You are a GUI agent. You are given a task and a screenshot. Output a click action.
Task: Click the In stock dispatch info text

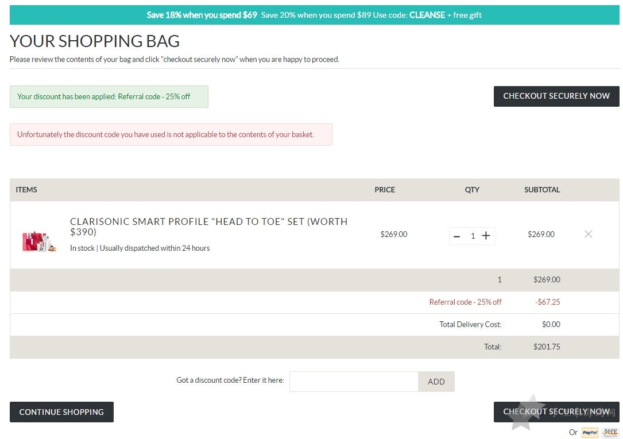(140, 248)
